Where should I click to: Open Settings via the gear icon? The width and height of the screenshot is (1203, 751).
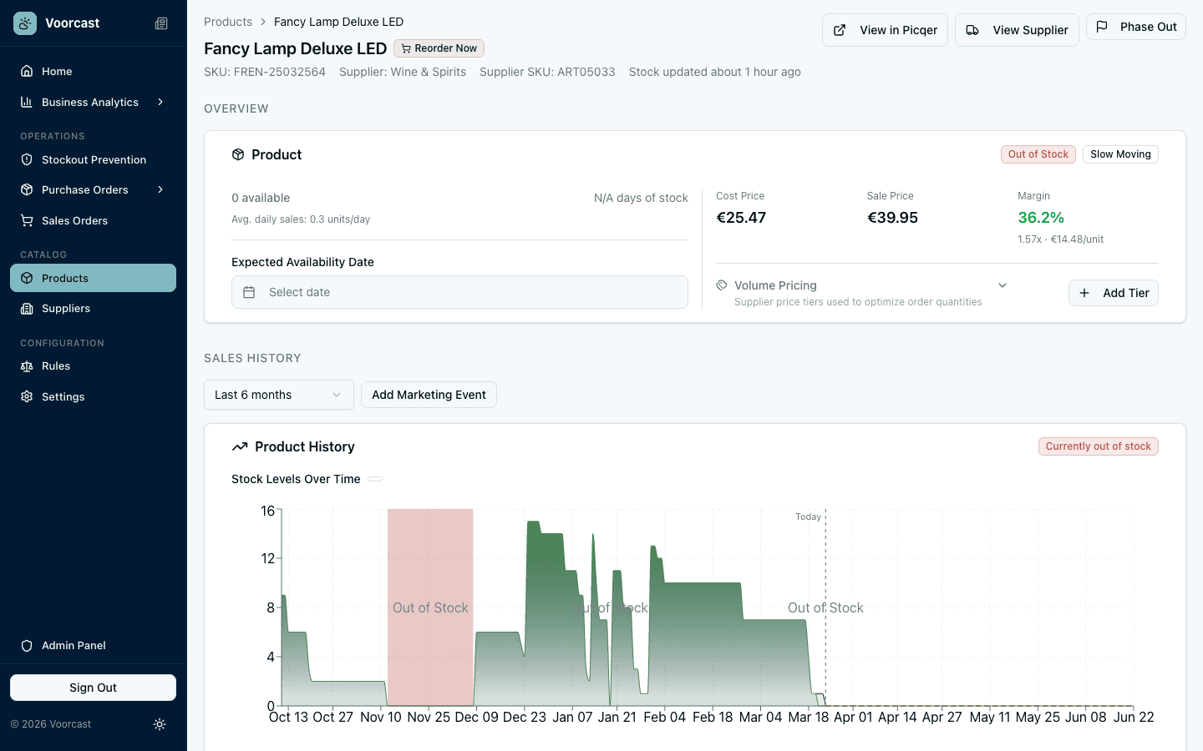point(27,396)
